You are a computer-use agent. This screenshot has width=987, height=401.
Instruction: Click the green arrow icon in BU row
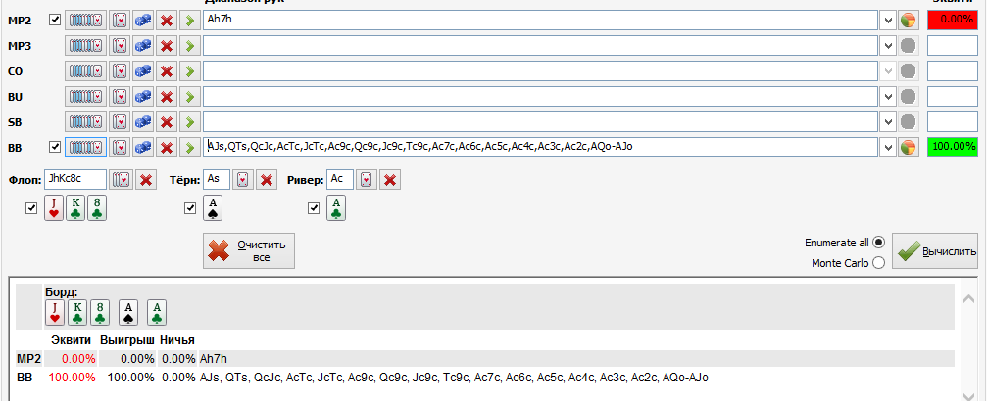(x=188, y=96)
